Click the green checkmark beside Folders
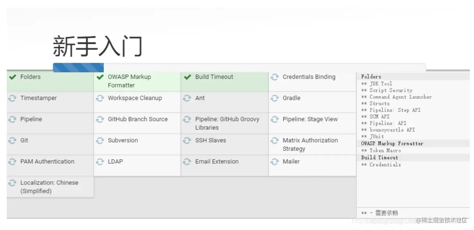This screenshot has width=474, height=230. pos(13,77)
